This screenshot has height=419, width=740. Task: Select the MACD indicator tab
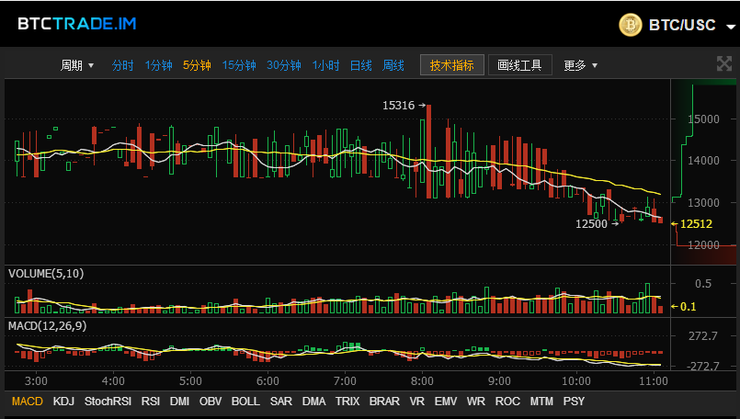[x=27, y=402]
